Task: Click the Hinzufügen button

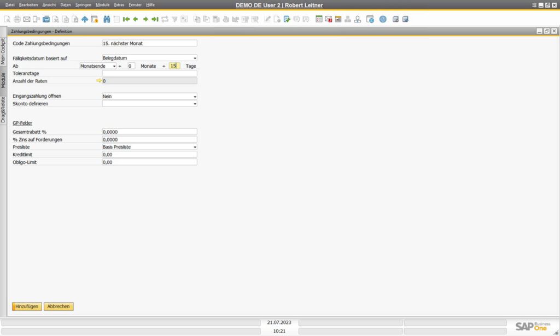Action: click(x=27, y=306)
